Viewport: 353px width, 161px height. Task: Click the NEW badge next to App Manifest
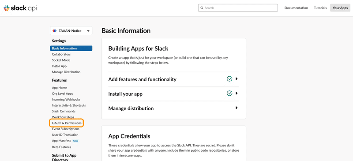click(x=75, y=141)
